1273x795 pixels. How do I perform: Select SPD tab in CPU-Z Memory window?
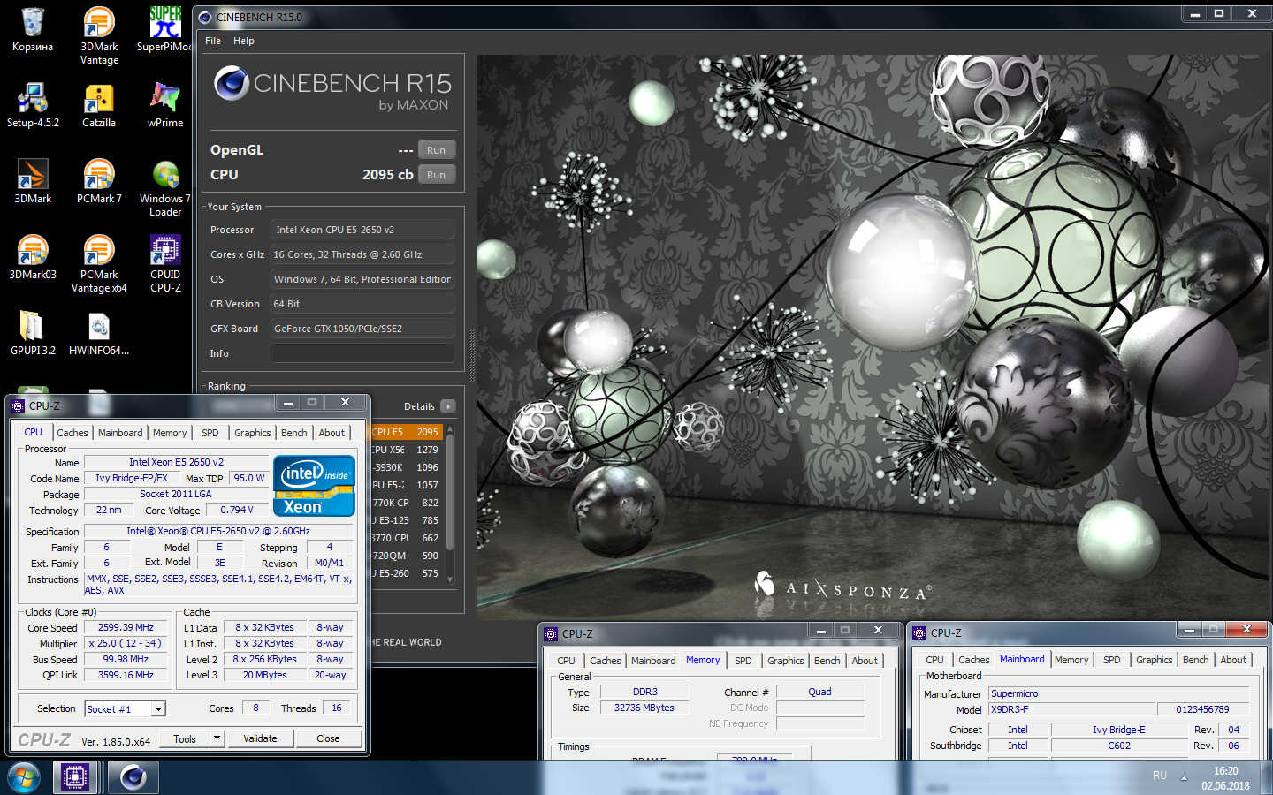743,661
